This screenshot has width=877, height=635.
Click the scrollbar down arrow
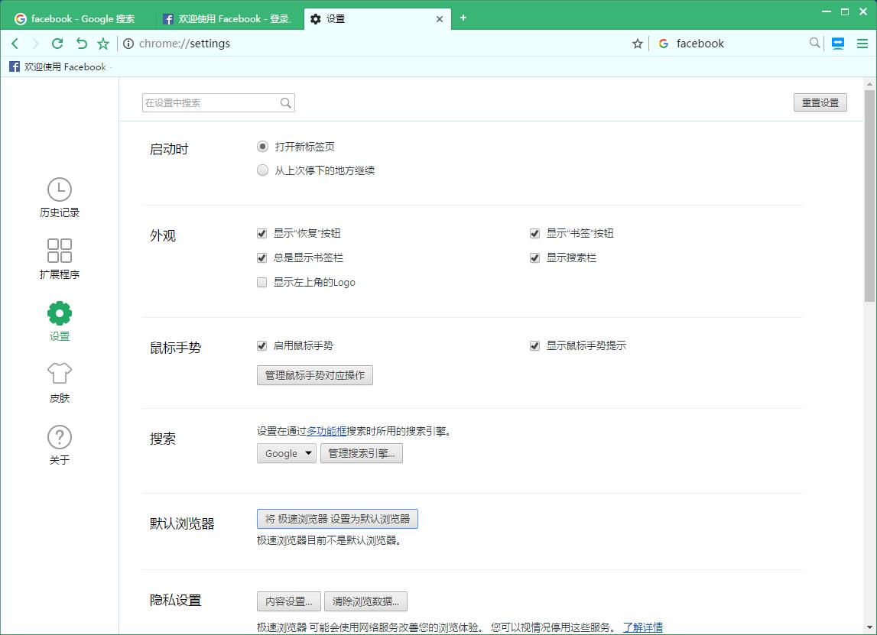click(x=869, y=627)
